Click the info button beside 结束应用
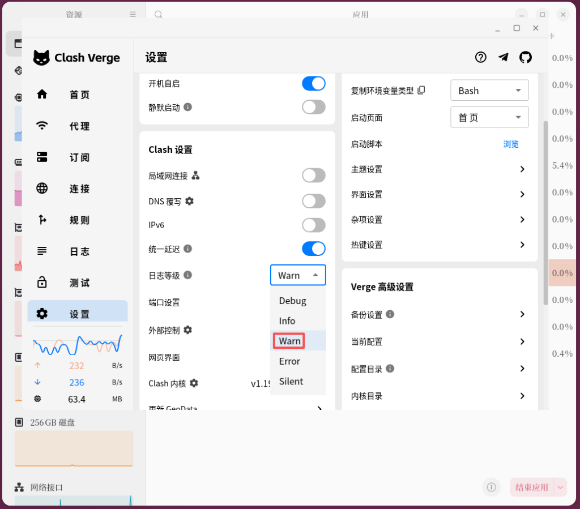 click(491, 487)
